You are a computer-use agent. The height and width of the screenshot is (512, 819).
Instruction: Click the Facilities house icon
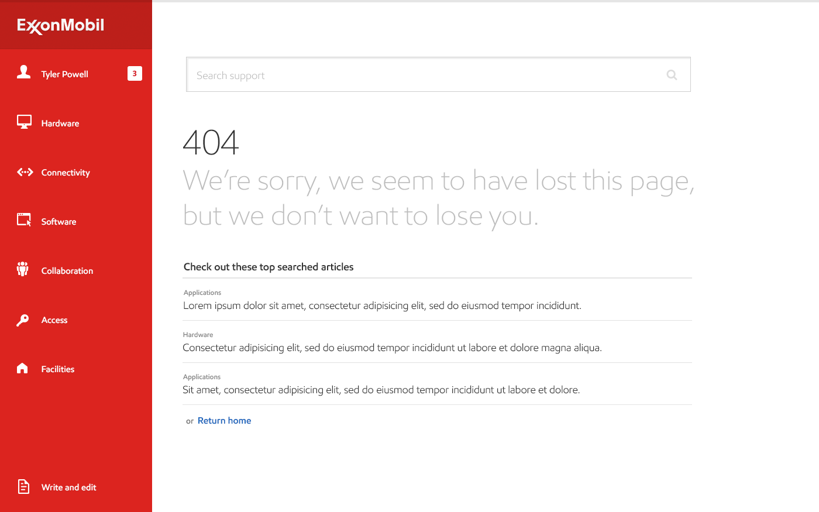(x=23, y=368)
